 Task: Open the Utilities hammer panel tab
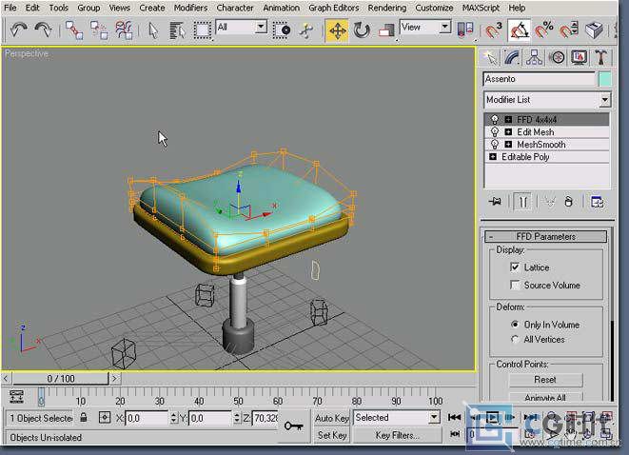600,58
